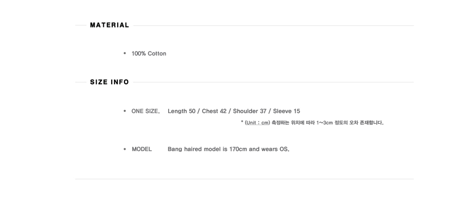Click the Chest 42 measurement

pyautogui.click(x=214, y=111)
